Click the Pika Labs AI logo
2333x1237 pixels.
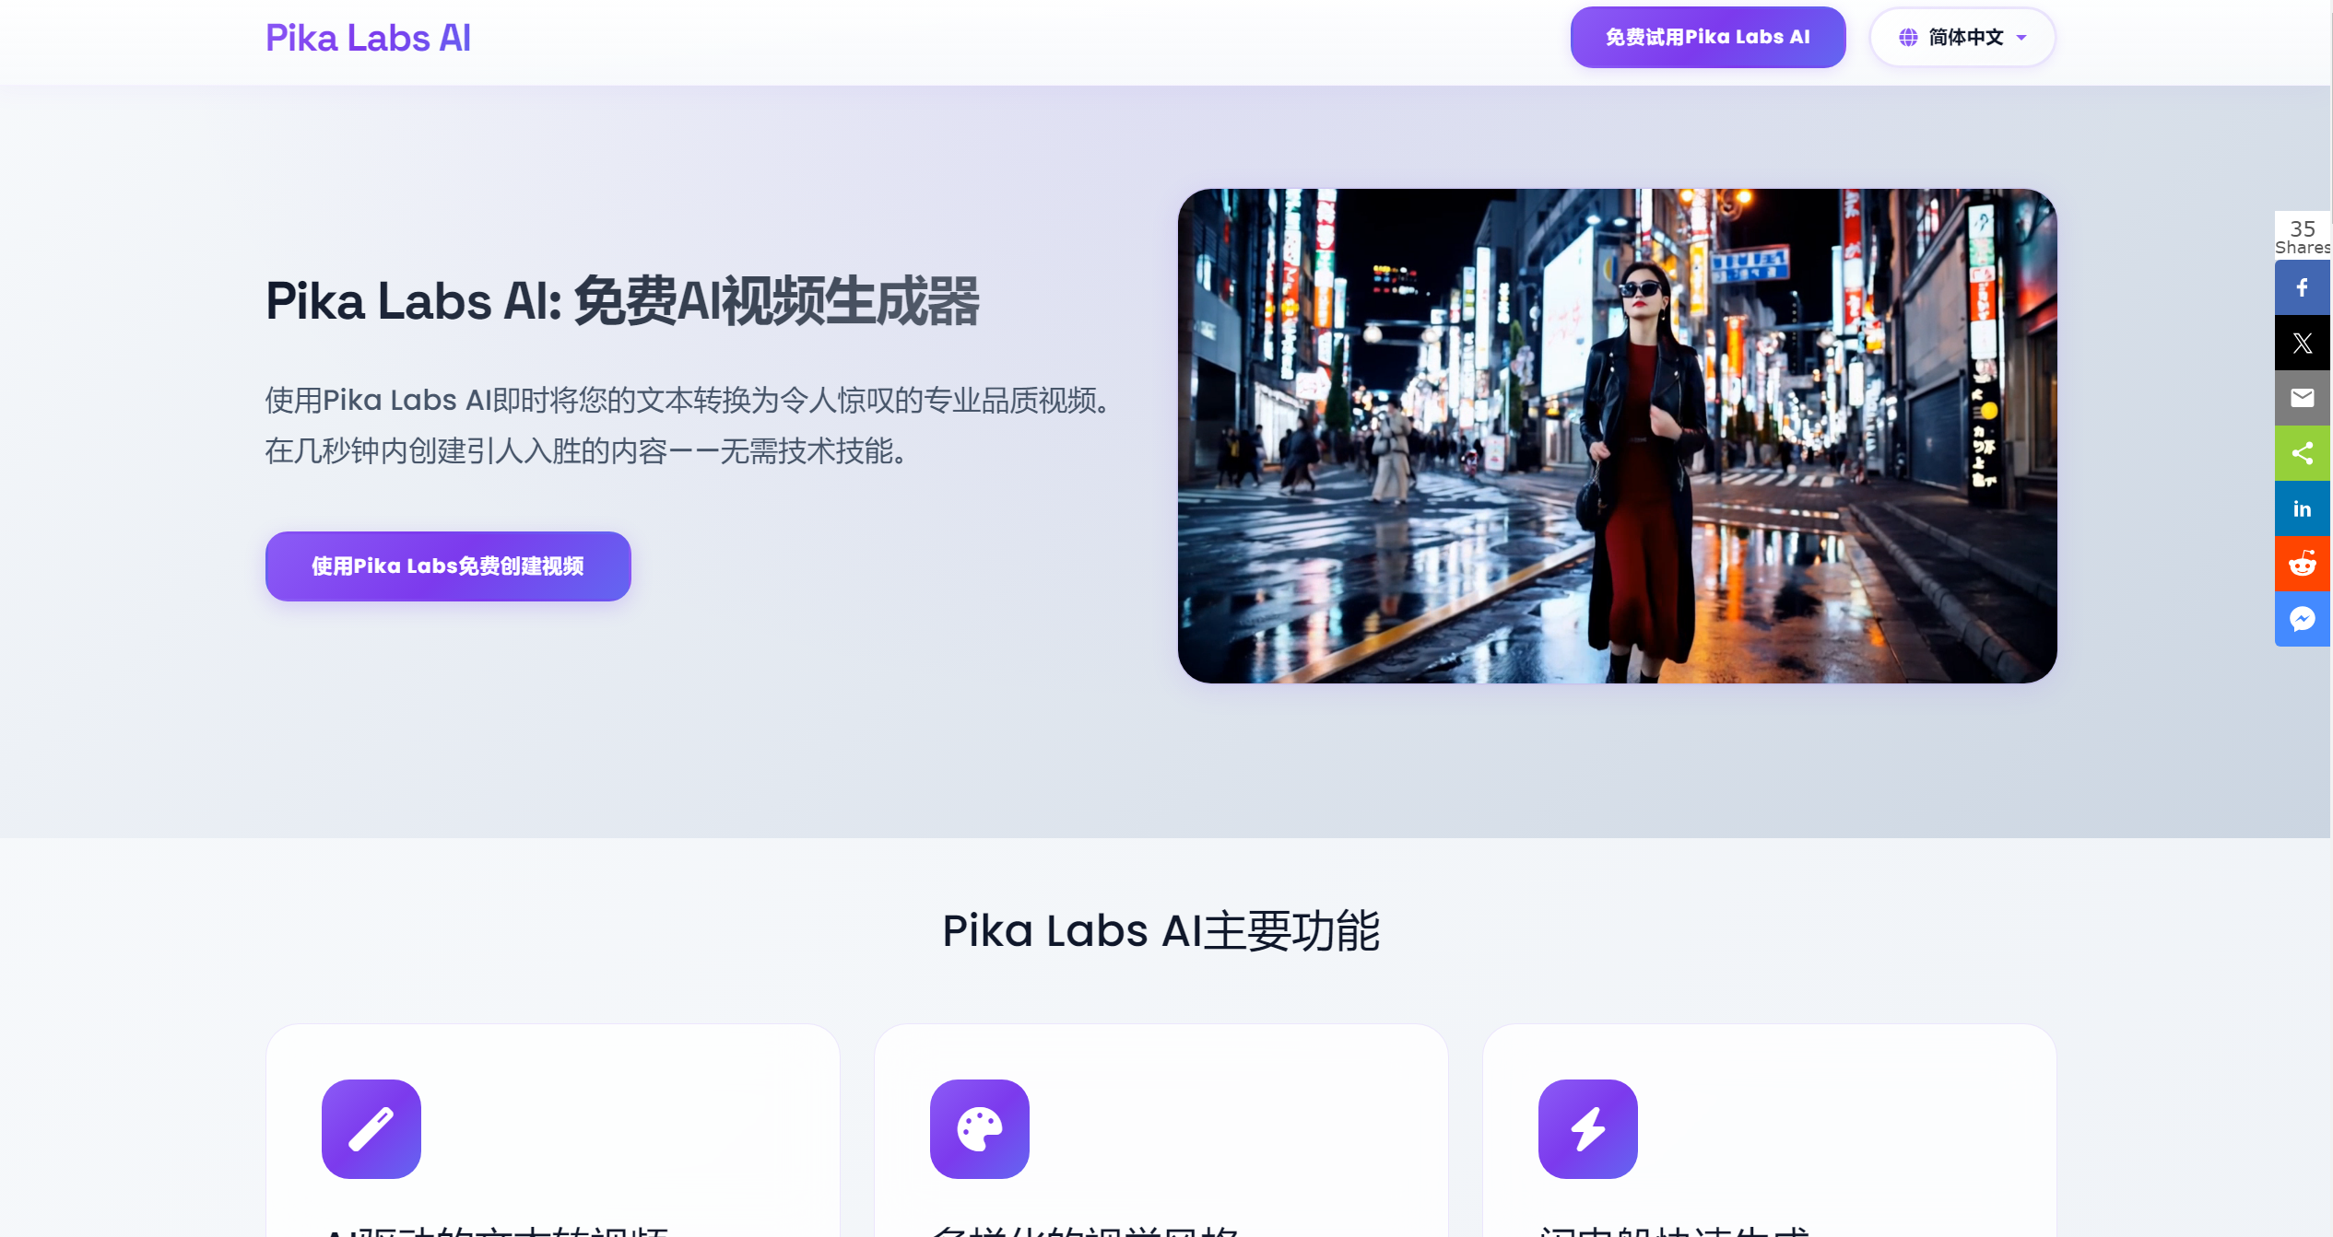pyautogui.click(x=367, y=37)
